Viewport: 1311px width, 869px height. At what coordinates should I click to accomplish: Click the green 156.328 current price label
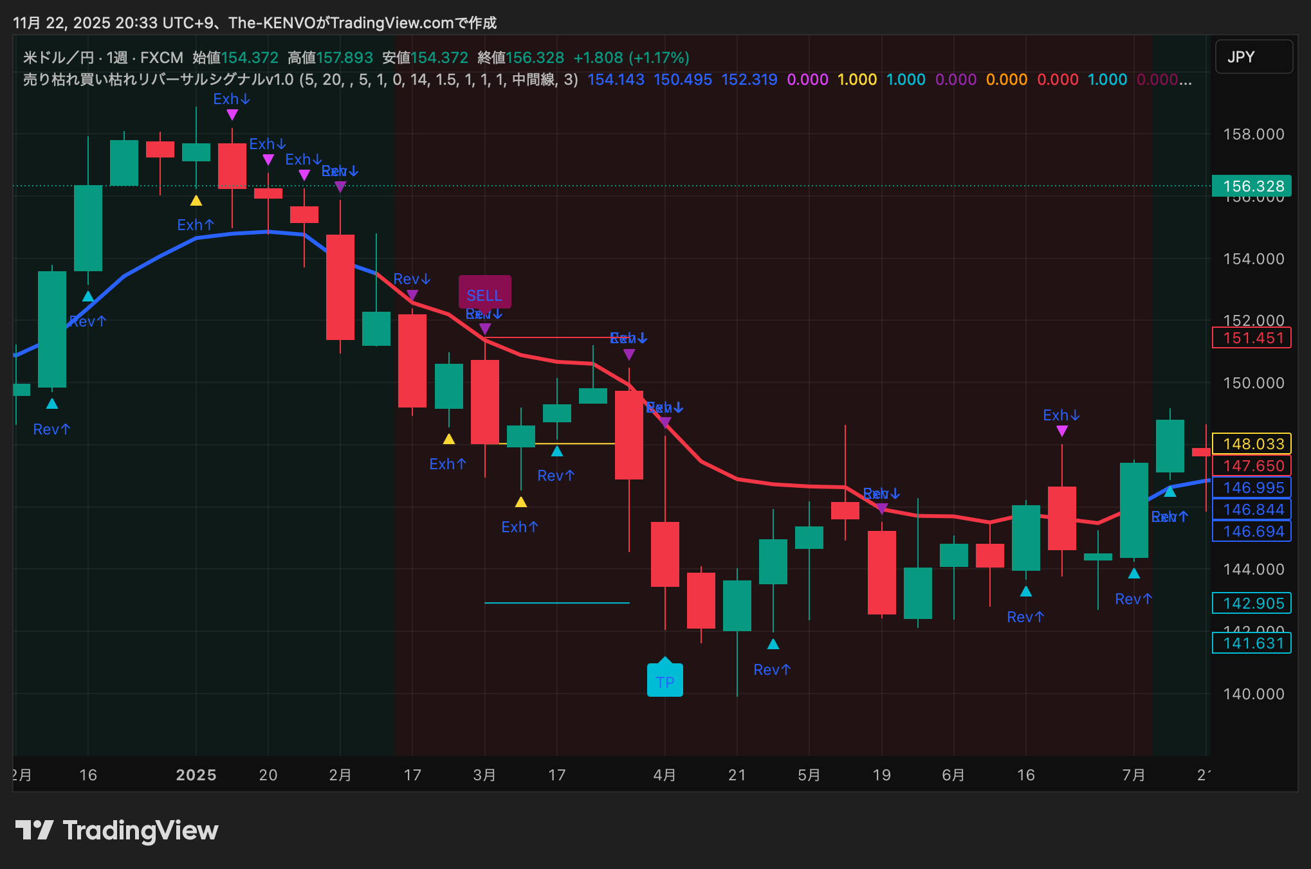coord(1252,186)
